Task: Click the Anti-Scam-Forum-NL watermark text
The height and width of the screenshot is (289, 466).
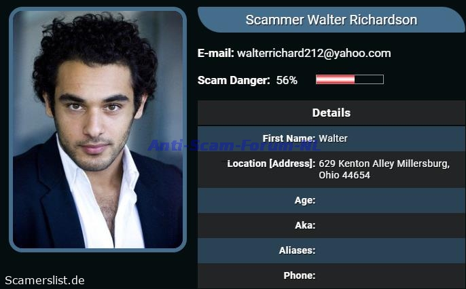Action: [234, 145]
